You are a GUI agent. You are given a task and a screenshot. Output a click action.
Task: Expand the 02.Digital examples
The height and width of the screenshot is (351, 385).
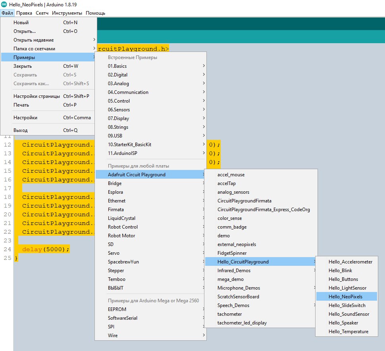[x=150, y=75]
